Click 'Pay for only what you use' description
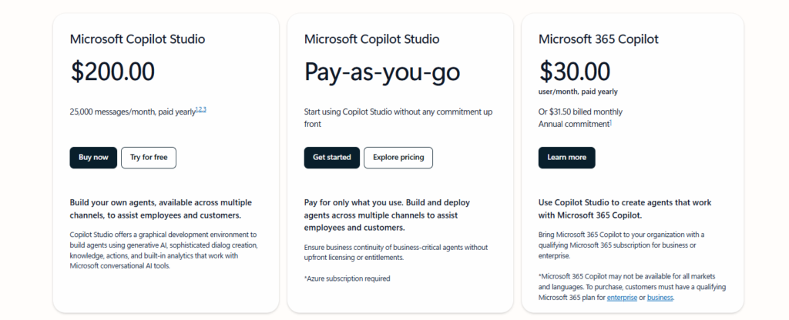Viewport: 789px width, 320px height. [387, 215]
